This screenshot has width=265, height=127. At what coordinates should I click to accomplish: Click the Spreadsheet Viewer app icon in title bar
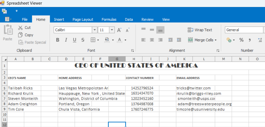2,3
